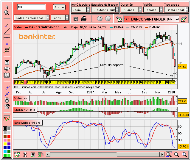Go to next security with right arrow
Screen dimensions: 191x160
pos(184,19)
